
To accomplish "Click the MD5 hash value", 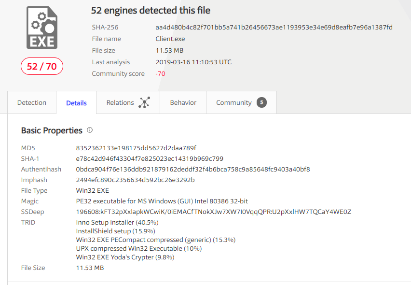I will click(x=136, y=148).
